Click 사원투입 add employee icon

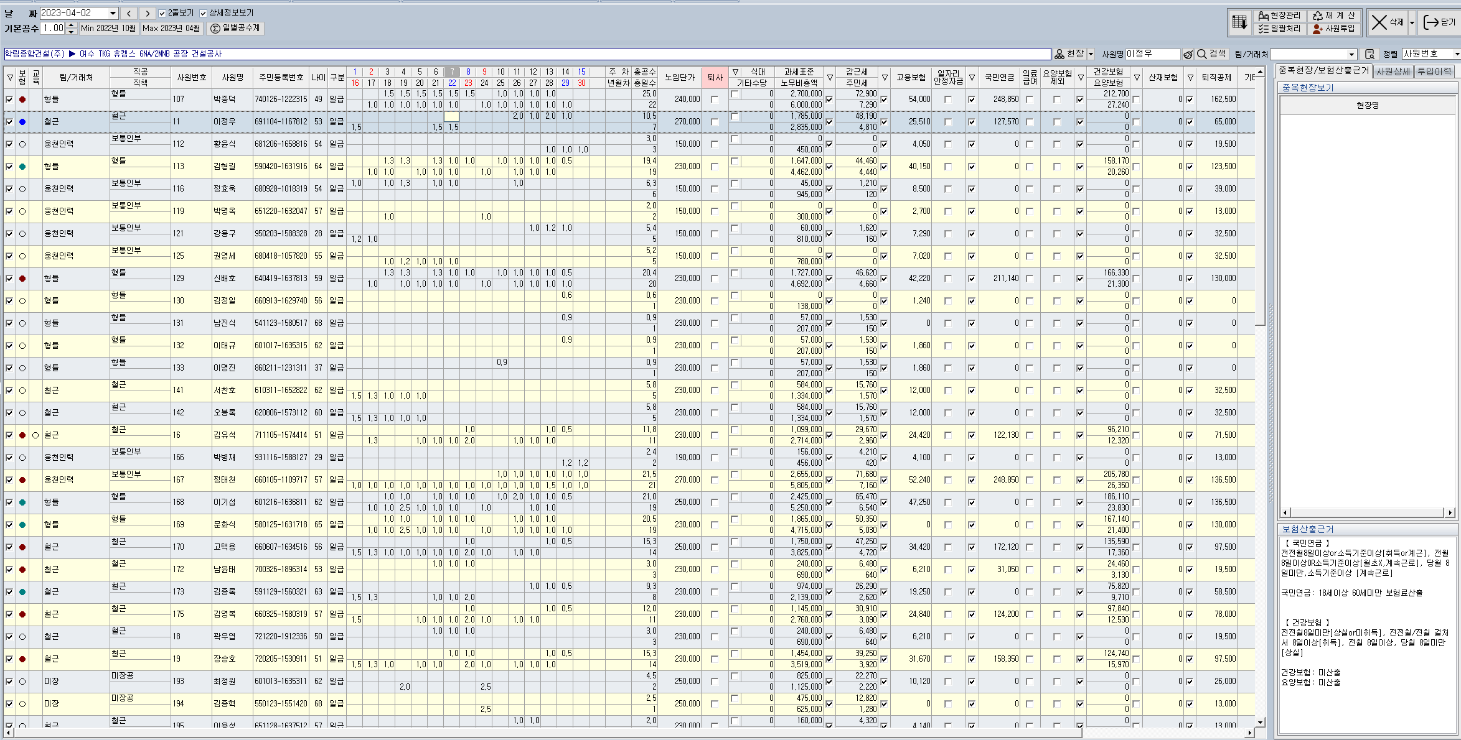coord(1333,29)
